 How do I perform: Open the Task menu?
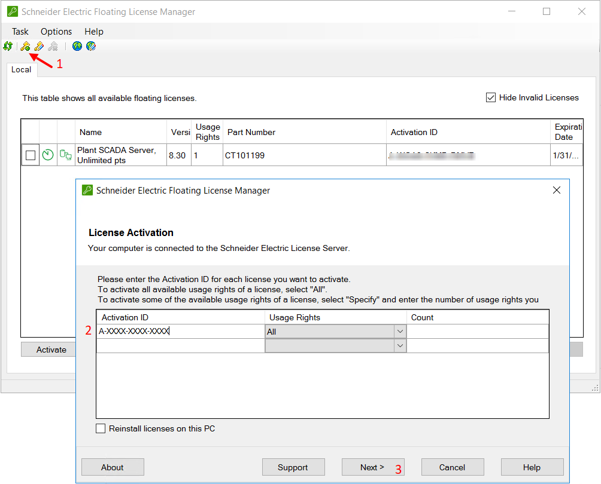[x=20, y=32]
